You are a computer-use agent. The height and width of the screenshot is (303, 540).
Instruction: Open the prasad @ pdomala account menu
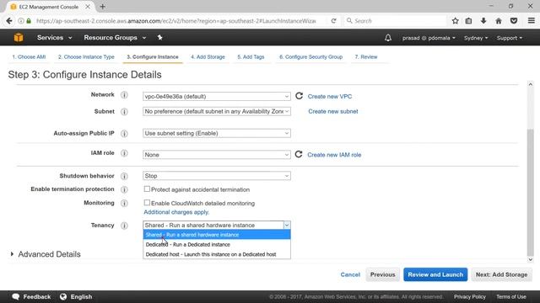tap(429, 38)
